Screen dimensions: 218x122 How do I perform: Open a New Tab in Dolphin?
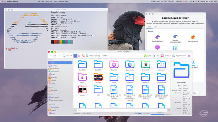point(68,56)
